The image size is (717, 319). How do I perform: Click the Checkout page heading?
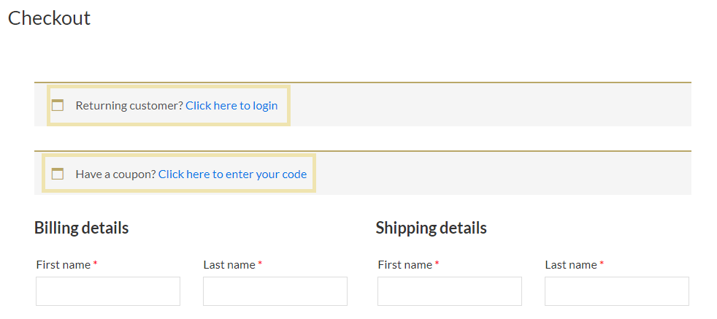click(50, 18)
